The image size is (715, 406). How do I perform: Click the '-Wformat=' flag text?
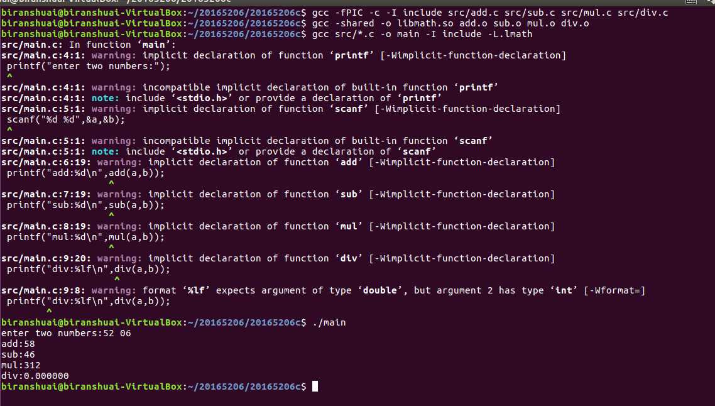coord(614,290)
